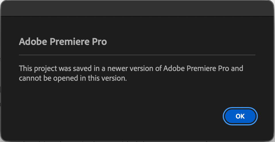Click the "Adobe Premiere Pro" dialog heading
275x142 pixels.
click(63, 42)
